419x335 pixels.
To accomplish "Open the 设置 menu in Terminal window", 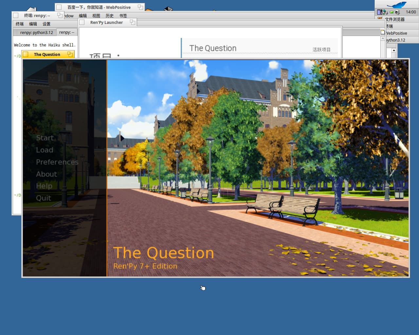I will tap(46, 24).
